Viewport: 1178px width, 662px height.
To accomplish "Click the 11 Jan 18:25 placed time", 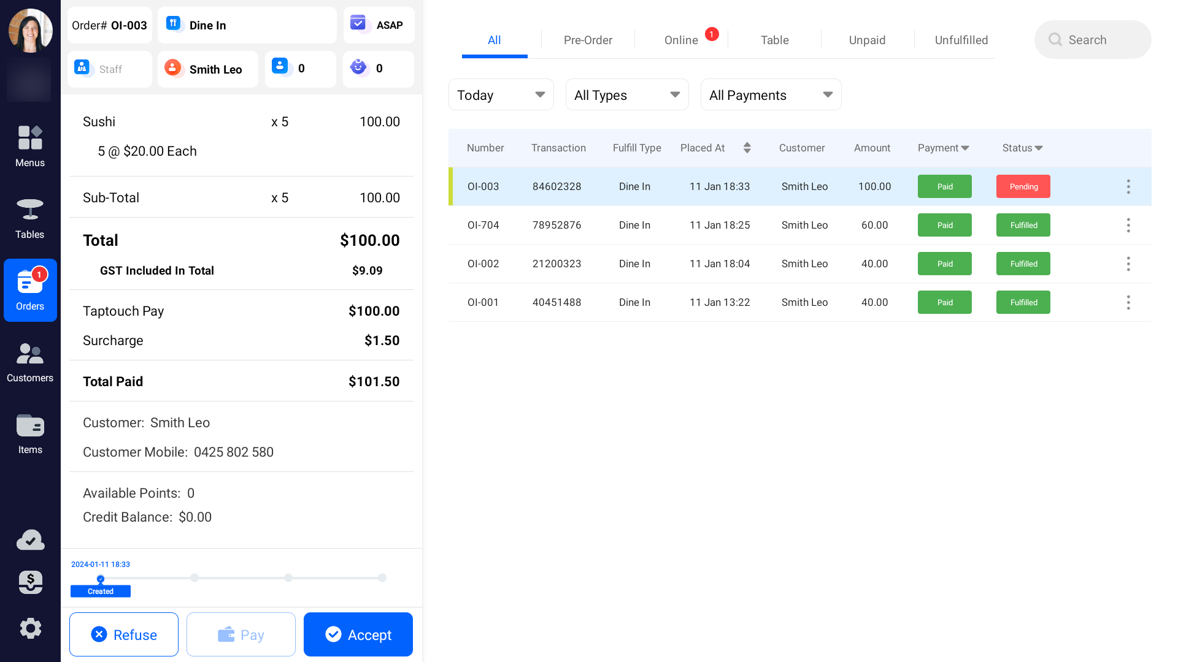I will coord(720,225).
